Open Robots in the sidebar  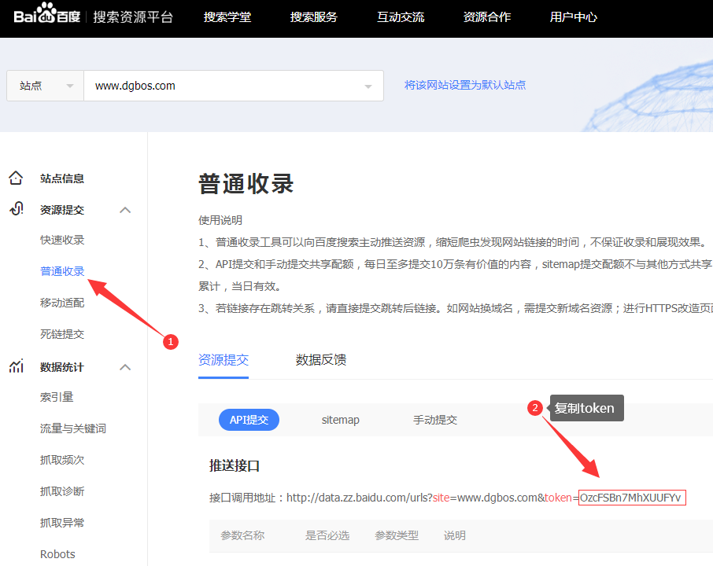tap(57, 554)
